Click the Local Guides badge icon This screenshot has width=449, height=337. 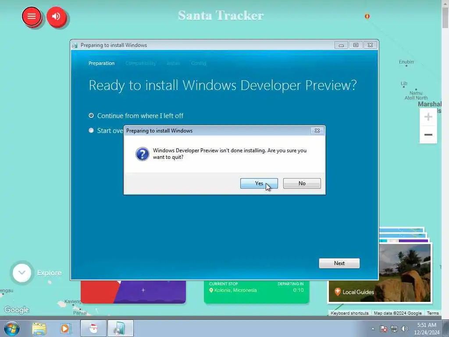point(338,292)
